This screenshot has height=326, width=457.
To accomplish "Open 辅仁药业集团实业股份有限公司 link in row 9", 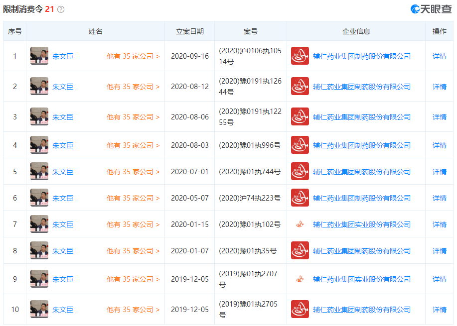I will point(362,279).
